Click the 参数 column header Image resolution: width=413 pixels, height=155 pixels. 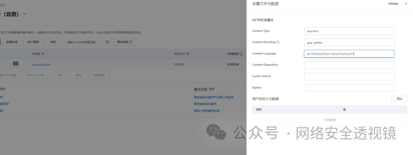259,110
